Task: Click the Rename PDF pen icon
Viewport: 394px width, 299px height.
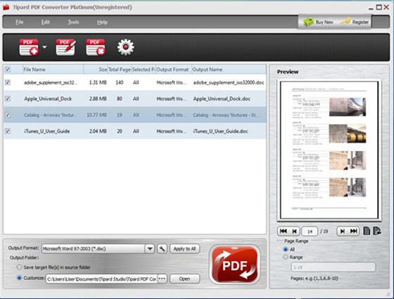Action: click(x=65, y=47)
